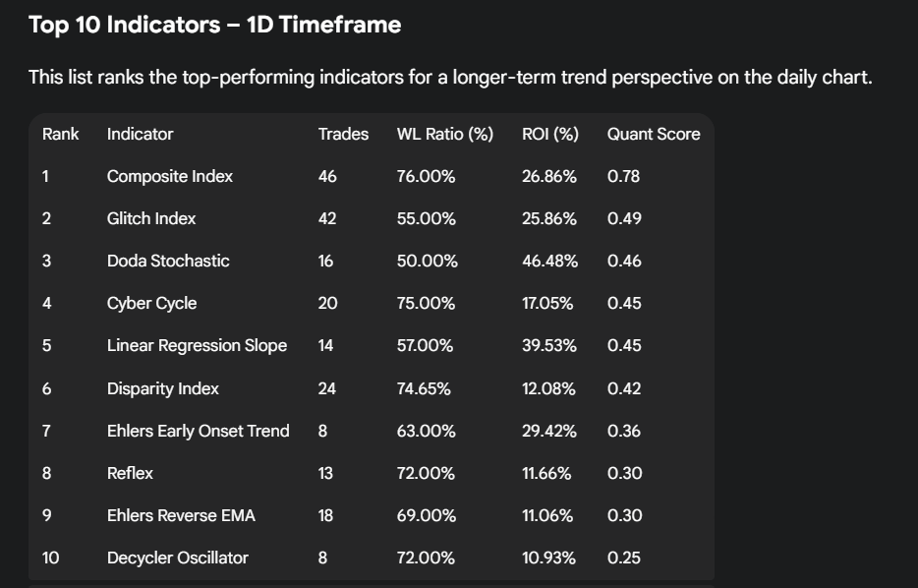Click the Quant Score column header

point(653,134)
